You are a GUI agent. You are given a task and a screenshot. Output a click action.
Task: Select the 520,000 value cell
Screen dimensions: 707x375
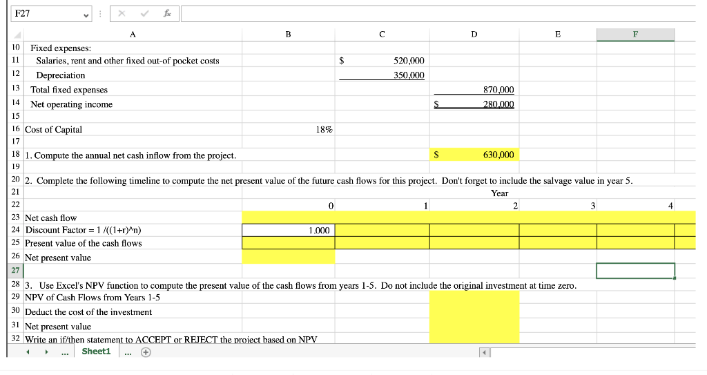pos(382,61)
